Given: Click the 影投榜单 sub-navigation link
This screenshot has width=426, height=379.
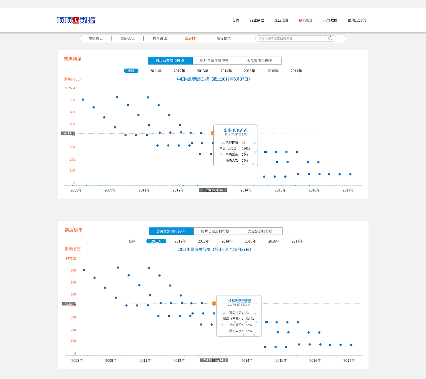Looking at the screenshot, I should (x=224, y=39).
